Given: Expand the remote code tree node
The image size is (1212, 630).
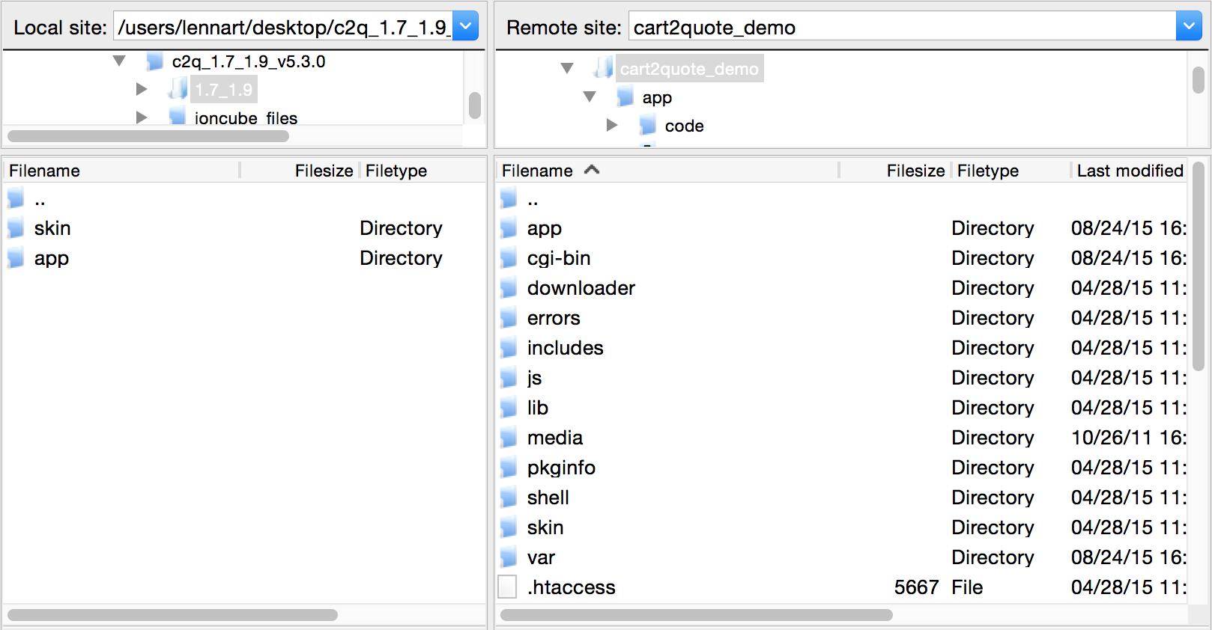Looking at the screenshot, I should [612, 125].
